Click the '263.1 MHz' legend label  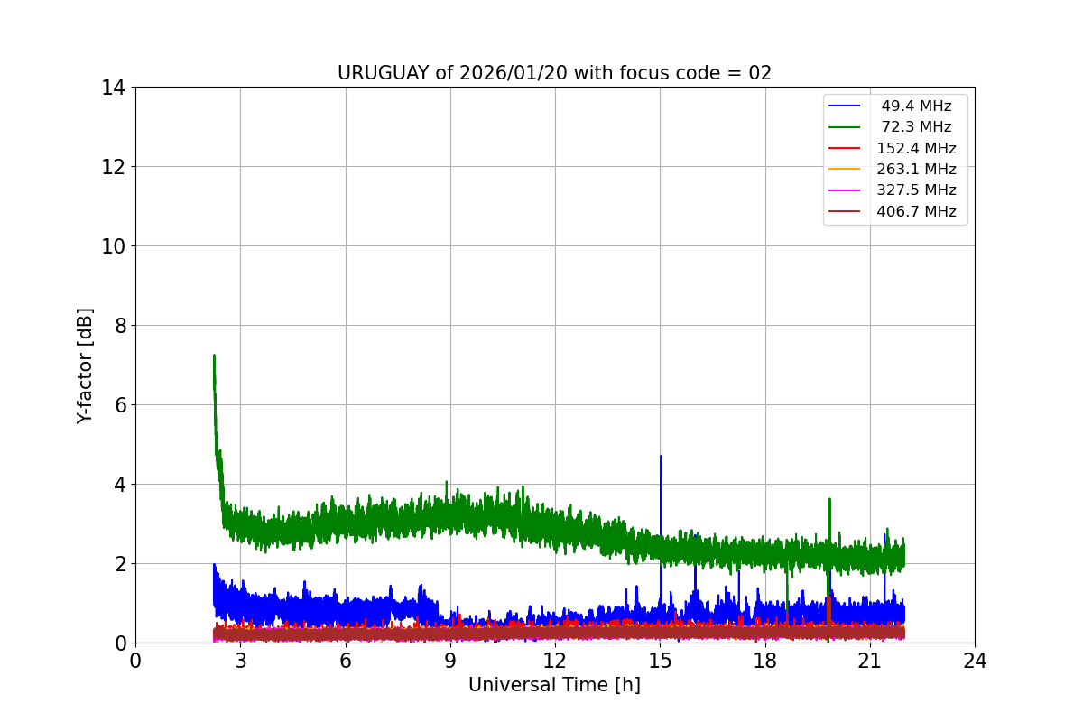[x=916, y=170]
